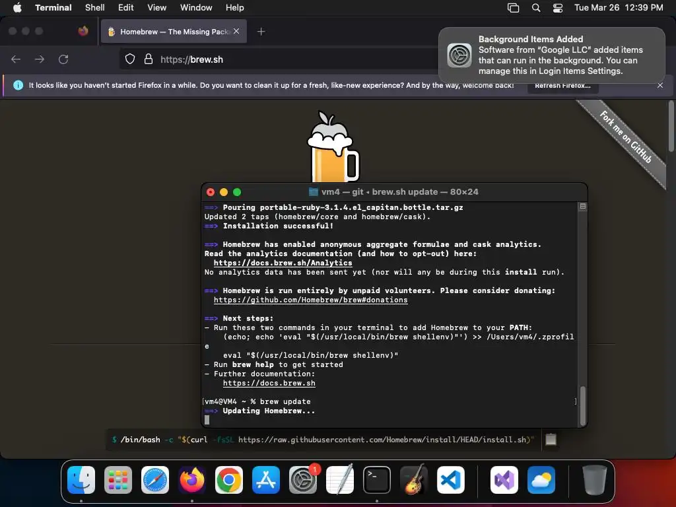Viewport: 676px width, 507px height.
Task: Dismiss the Firefox refresh notification bar
Action: point(660,85)
